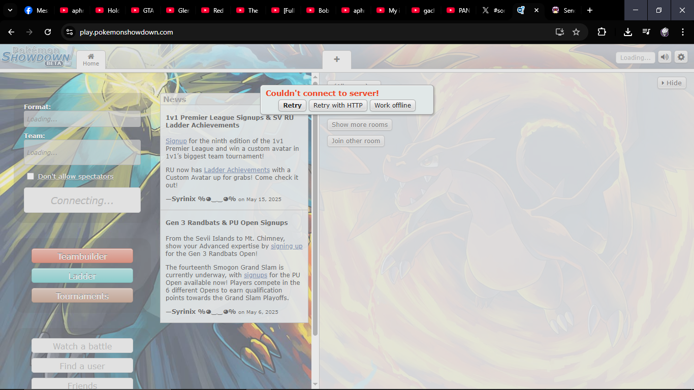Click the scroll down arrow of left pane
Image resolution: width=694 pixels, height=390 pixels.
coord(315,384)
